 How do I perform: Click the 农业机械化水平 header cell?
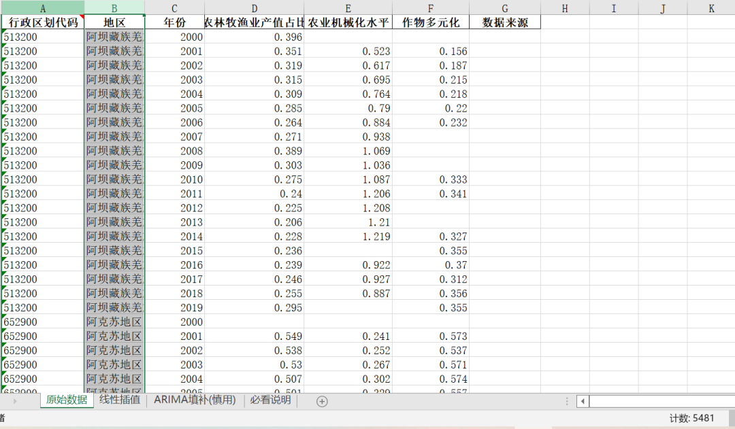pos(348,22)
